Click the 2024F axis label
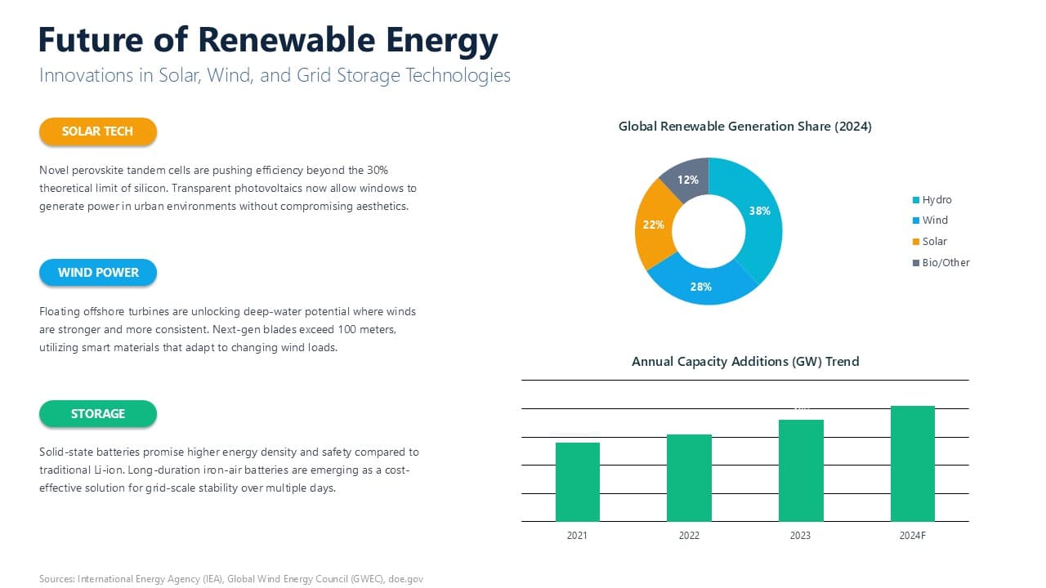This screenshot has height=588, width=1046. pyautogui.click(x=913, y=536)
